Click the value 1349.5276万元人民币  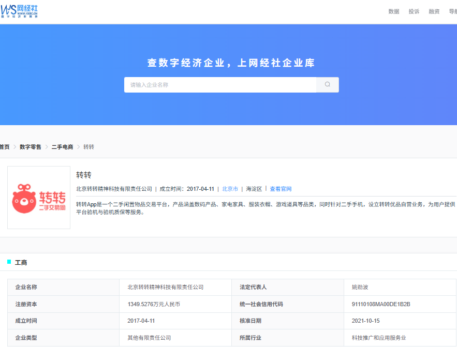(x=154, y=304)
